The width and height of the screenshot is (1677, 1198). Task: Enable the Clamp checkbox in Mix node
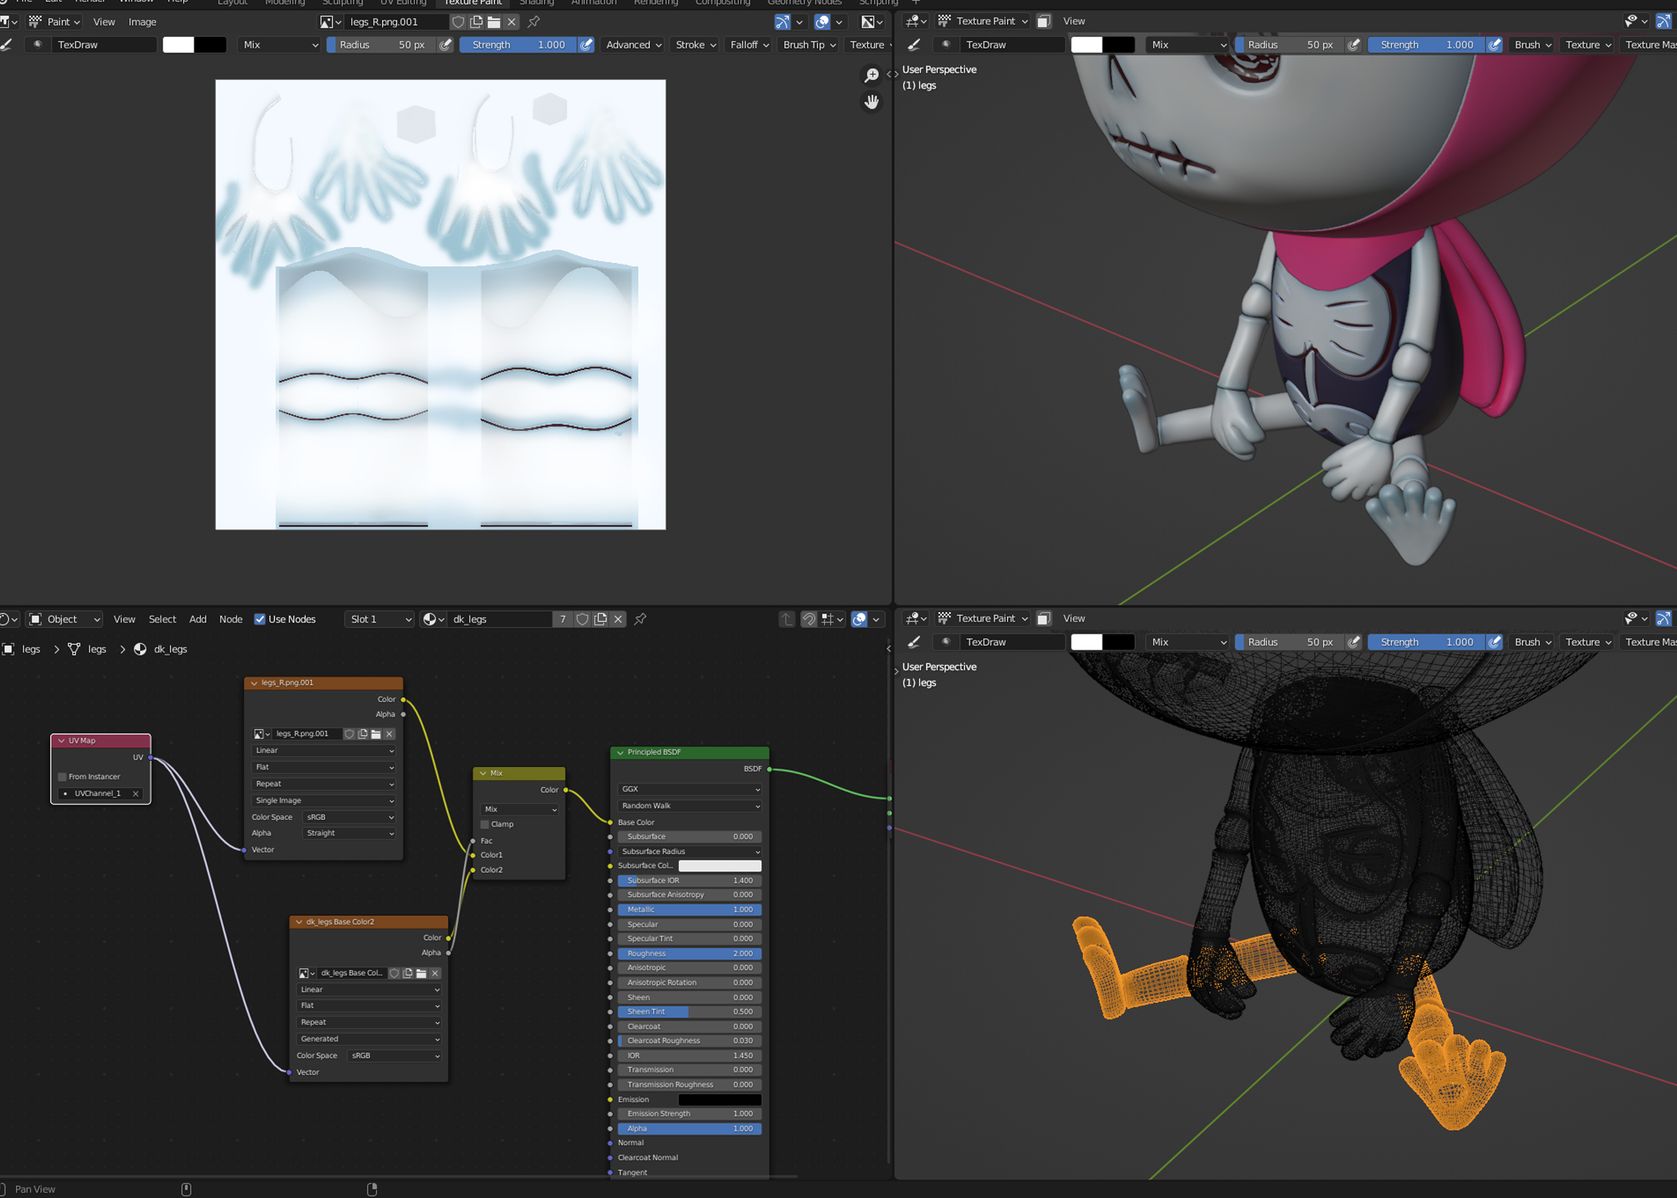pyautogui.click(x=485, y=824)
